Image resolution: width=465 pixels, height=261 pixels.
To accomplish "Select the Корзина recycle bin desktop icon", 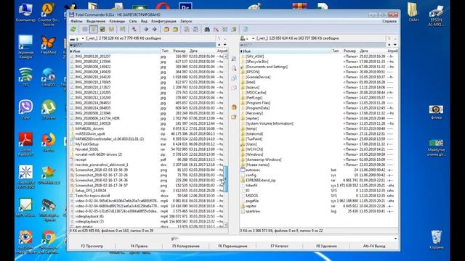I will pyautogui.click(x=436, y=240).
